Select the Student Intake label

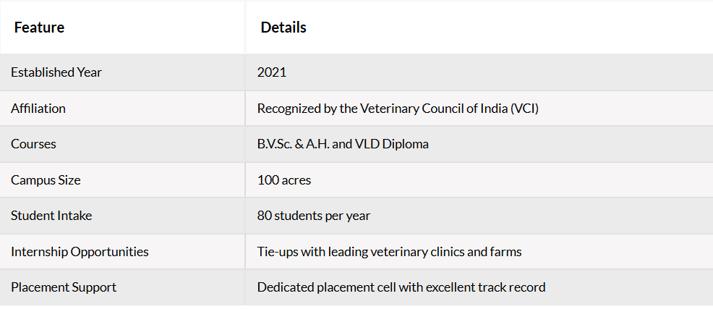pyautogui.click(x=51, y=215)
